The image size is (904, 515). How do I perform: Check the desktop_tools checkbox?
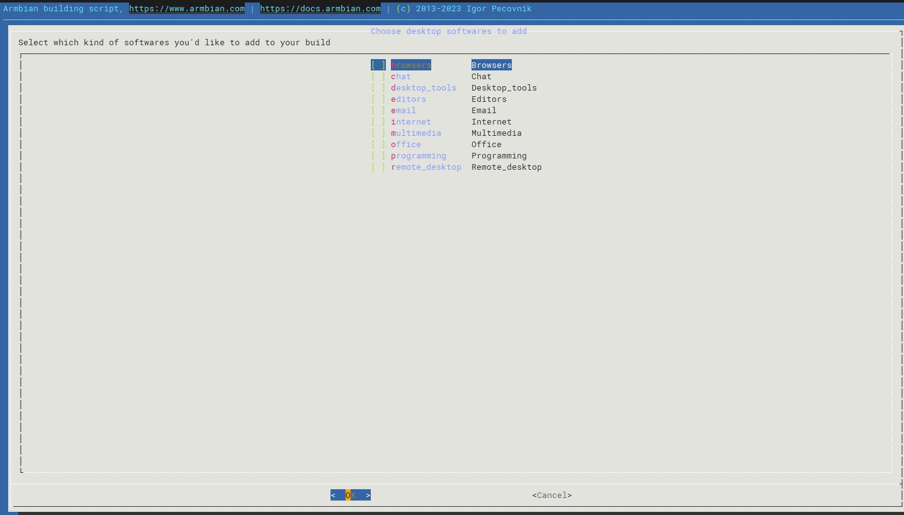coord(378,88)
